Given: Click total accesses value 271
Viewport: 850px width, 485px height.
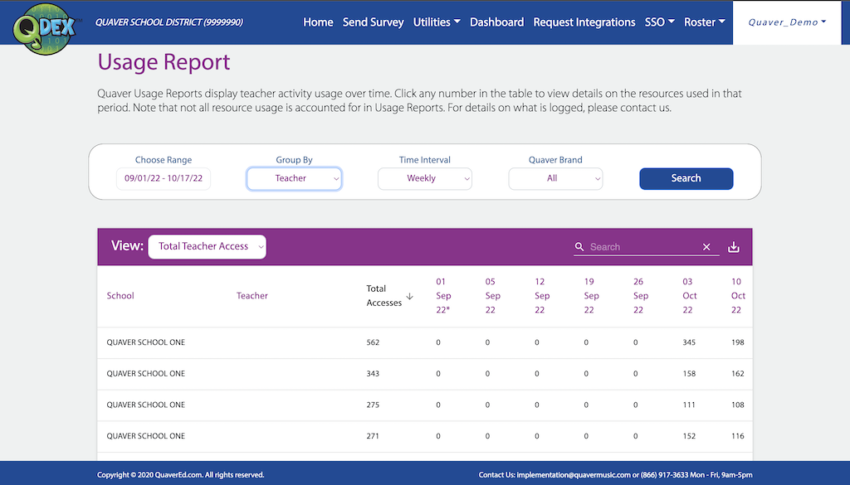Looking at the screenshot, I should click(x=373, y=436).
